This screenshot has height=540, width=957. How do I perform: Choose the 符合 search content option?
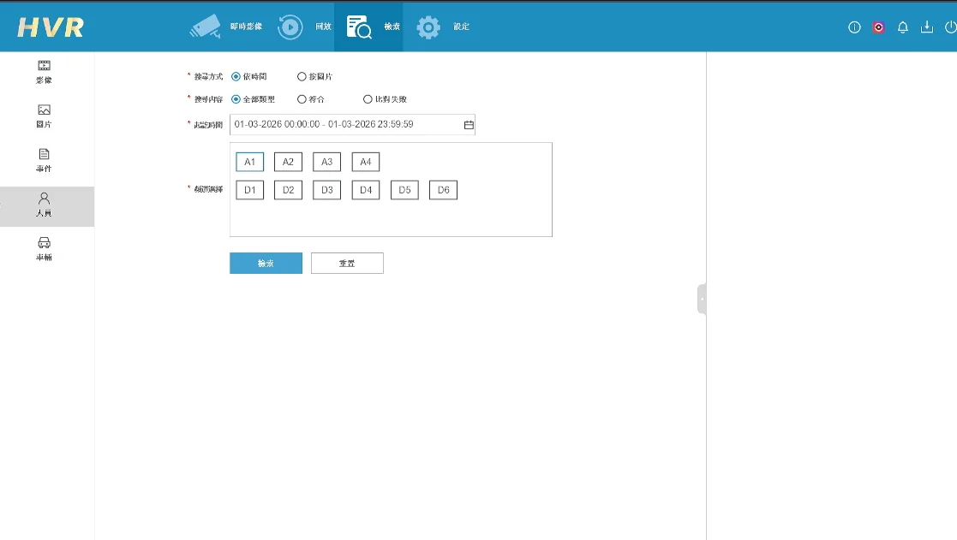click(302, 99)
